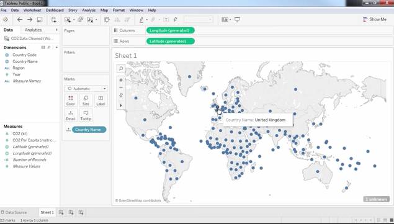
Task: Expand the map tools arrow flyout
Action: click(x=121, y=105)
